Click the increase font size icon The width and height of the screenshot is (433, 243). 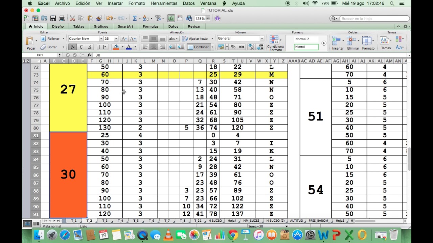pos(124,38)
